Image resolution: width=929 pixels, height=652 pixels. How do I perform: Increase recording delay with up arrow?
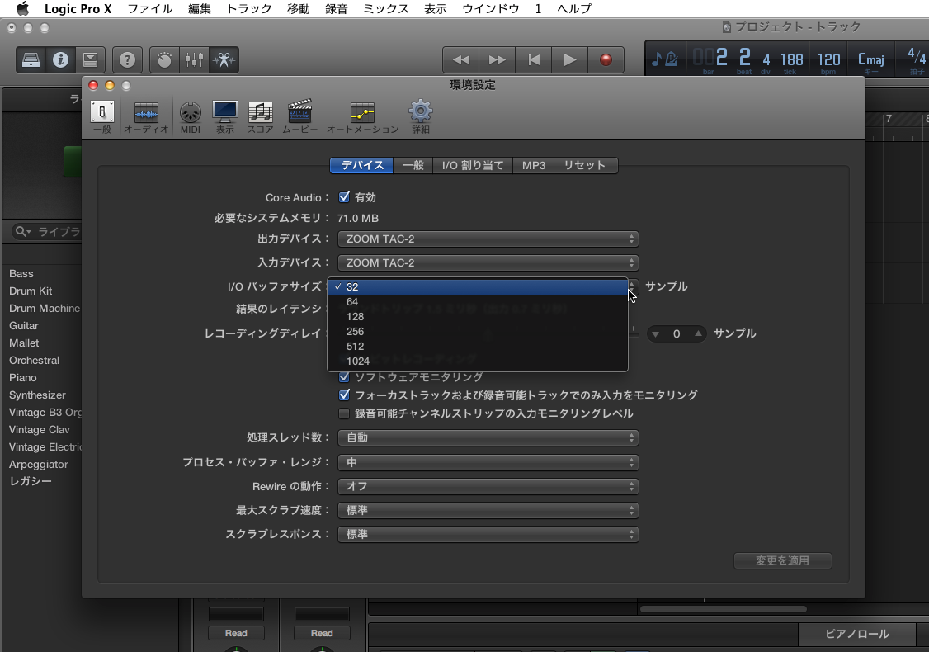click(698, 333)
